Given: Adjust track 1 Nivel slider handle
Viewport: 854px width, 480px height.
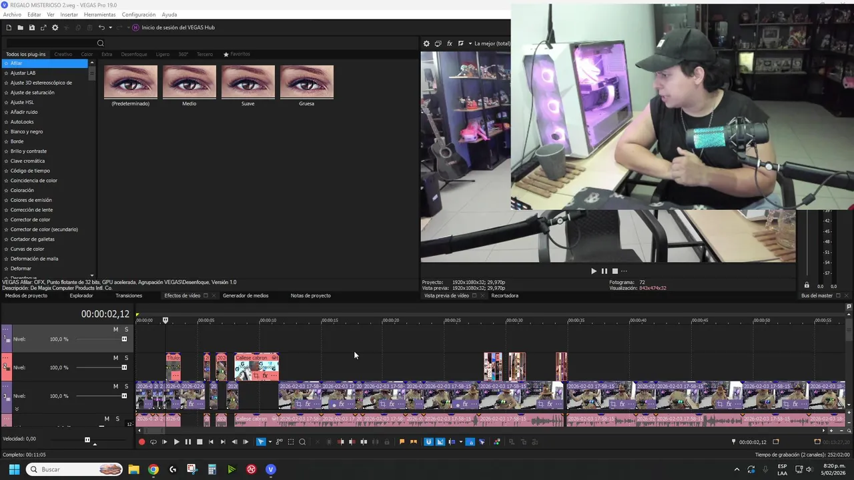Looking at the screenshot, I should pyautogui.click(x=124, y=339).
